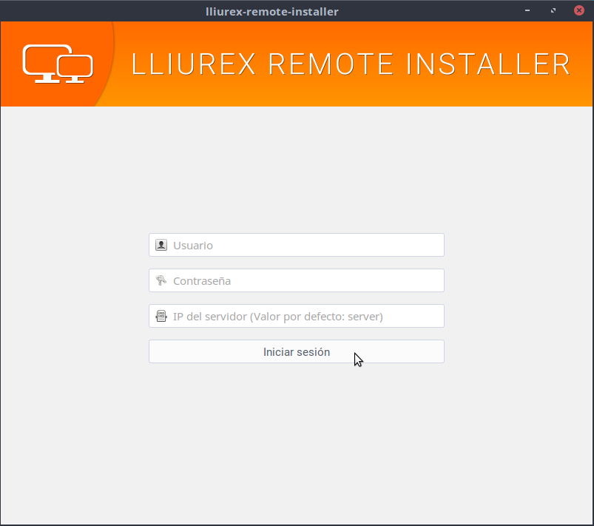Click the user avatar icon in Usuario field
Image resolution: width=594 pixels, height=526 pixels.
(161, 245)
